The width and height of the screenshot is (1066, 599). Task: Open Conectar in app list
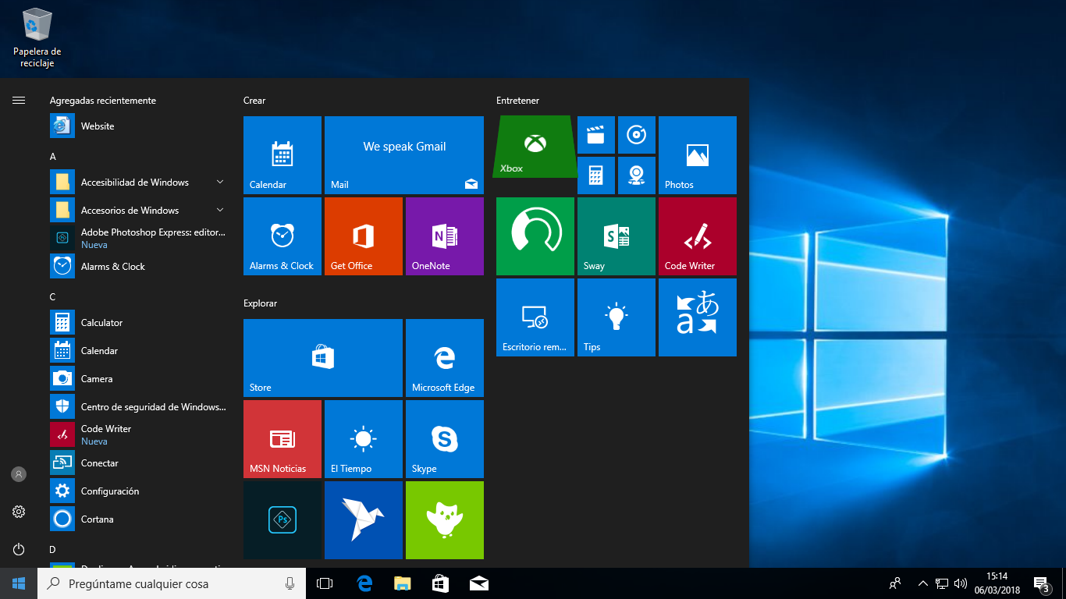[139, 463]
